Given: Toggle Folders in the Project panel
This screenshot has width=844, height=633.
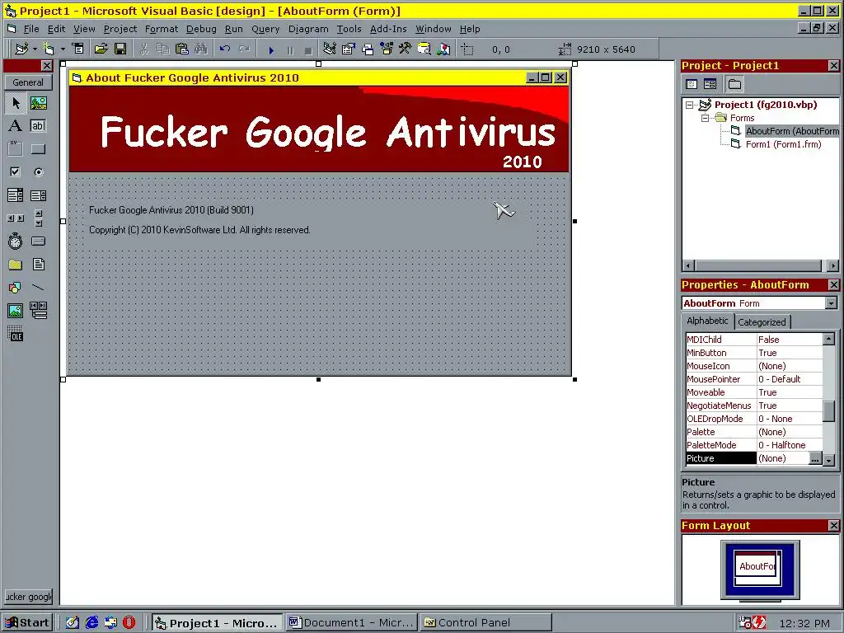Looking at the screenshot, I should [x=734, y=84].
